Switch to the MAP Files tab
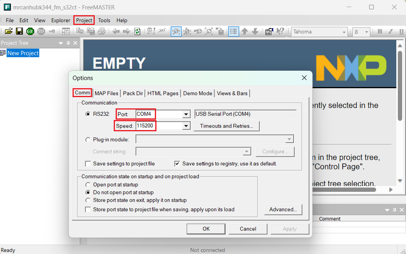Screen dimensions: 406x254 [x=106, y=93]
